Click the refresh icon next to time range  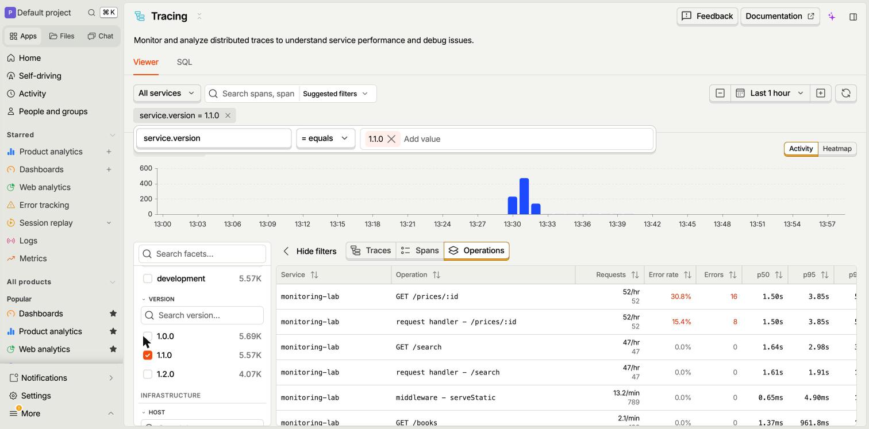click(845, 93)
